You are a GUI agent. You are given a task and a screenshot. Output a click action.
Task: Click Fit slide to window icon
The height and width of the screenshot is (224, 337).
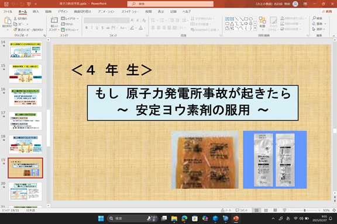334,210
